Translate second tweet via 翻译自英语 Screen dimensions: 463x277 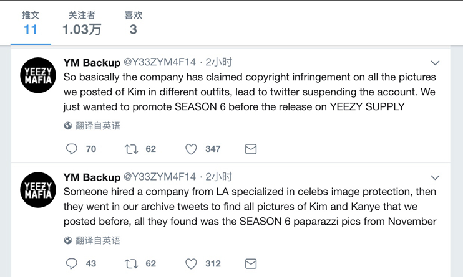(98, 240)
